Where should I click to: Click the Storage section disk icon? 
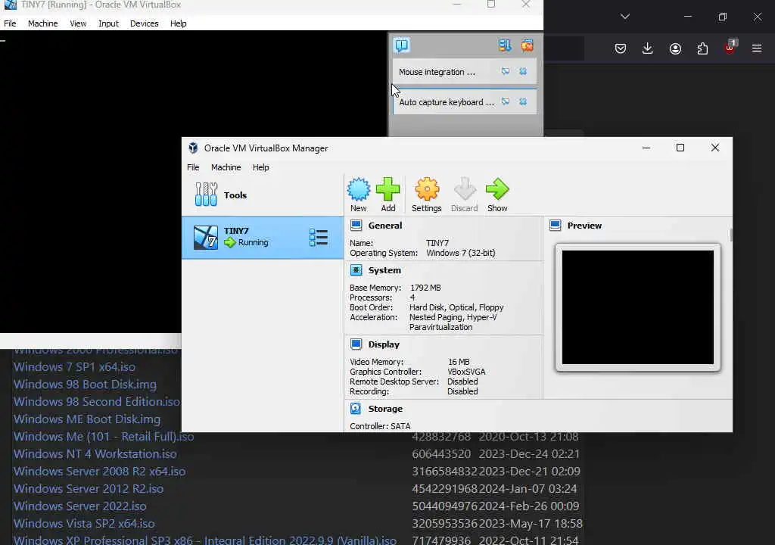356,409
